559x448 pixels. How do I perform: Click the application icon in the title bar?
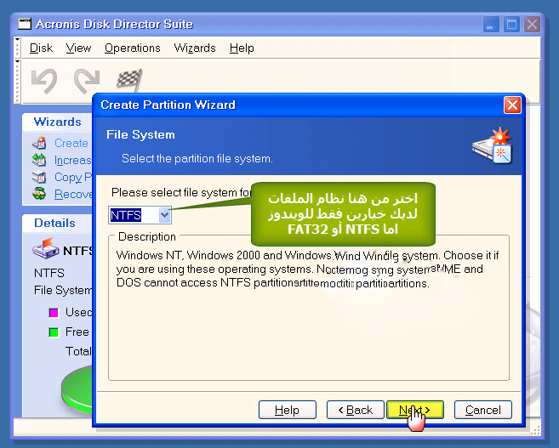[25, 24]
